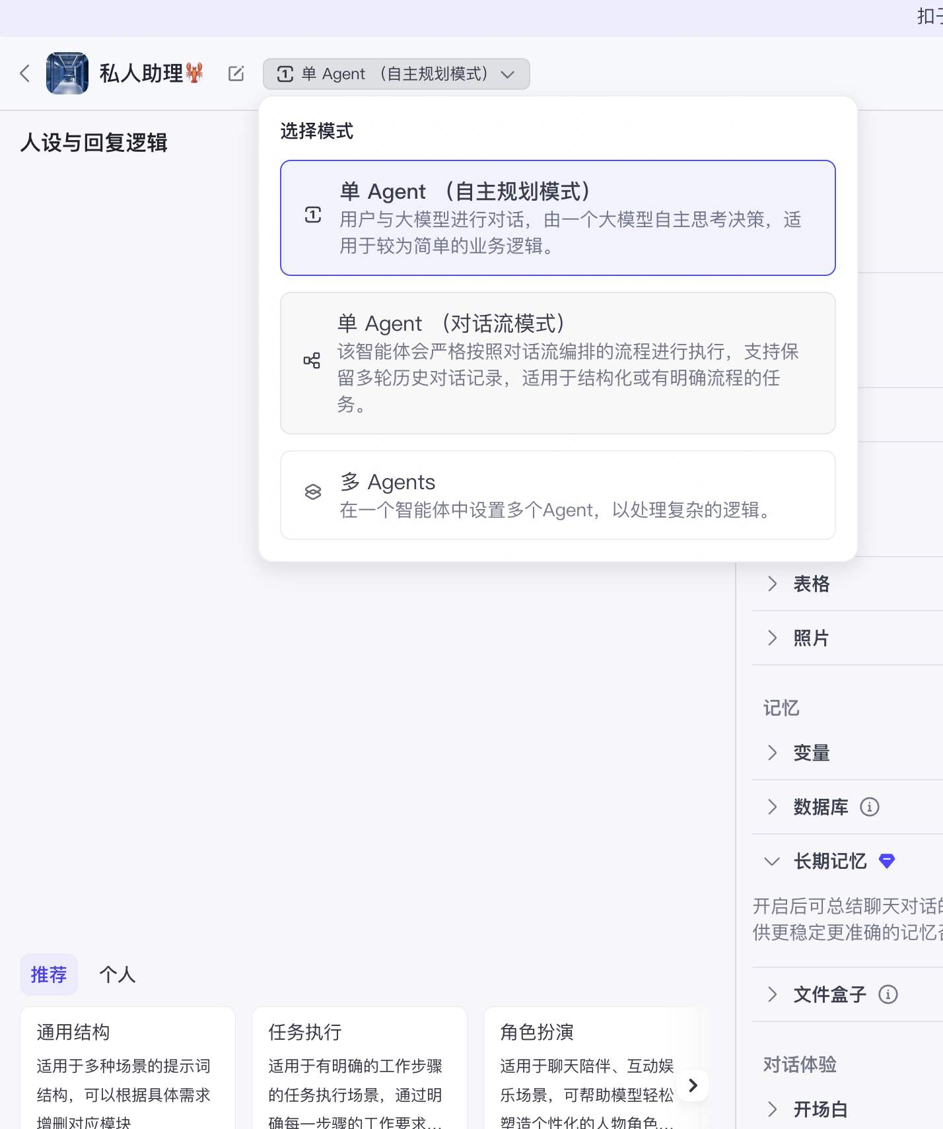This screenshot has height=1129, width=943.
Task: Select the 多 Agents mode option
Action: pyautogui.click(x=557, y=495)
